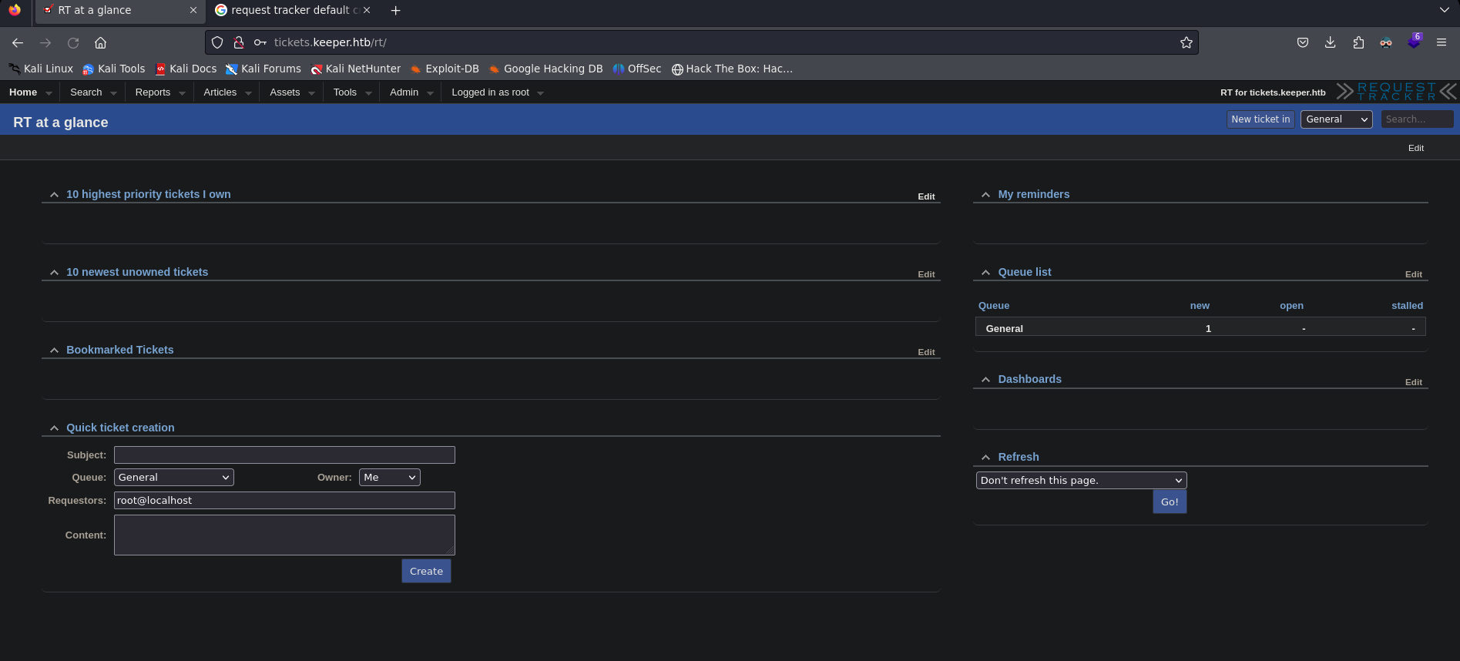Open the General queue link
Viewport: 1460px width, 661px height.
pos(1004,329)
